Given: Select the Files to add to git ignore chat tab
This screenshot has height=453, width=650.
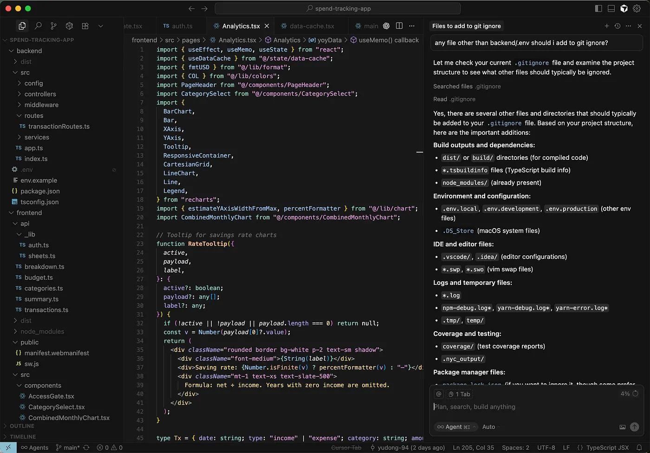Looking at the screenshot, I should (x=467, y=26).
